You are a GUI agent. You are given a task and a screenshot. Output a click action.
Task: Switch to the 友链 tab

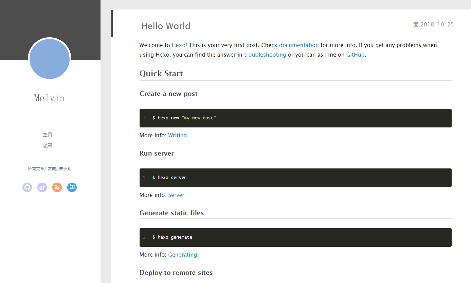(52, 168)
